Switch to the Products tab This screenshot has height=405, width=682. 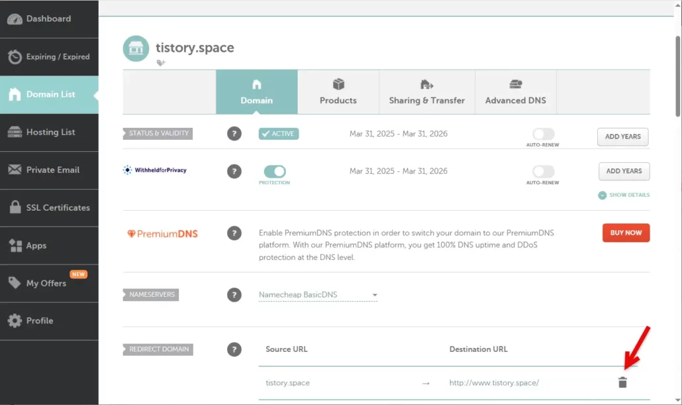pos(338,92)
